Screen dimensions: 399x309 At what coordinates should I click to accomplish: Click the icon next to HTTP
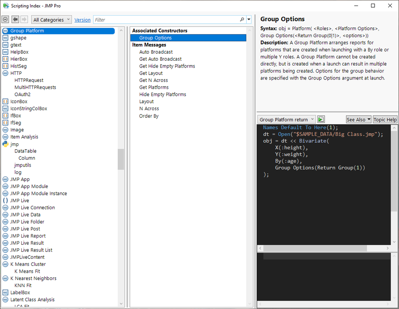click(x=6, y=73)
